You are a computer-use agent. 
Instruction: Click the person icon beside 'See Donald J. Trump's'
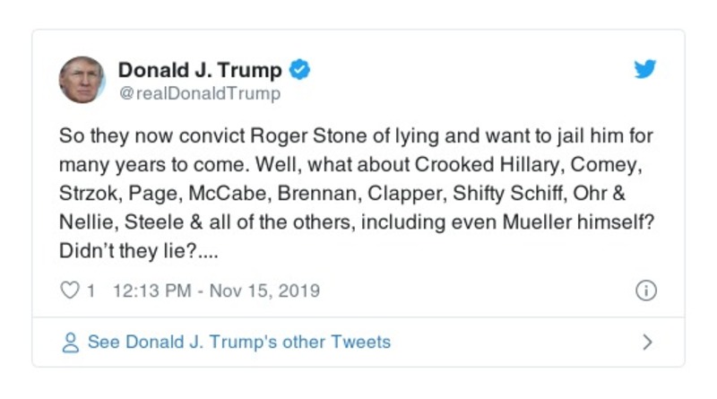pyautogui.click(x=70, y=343)
